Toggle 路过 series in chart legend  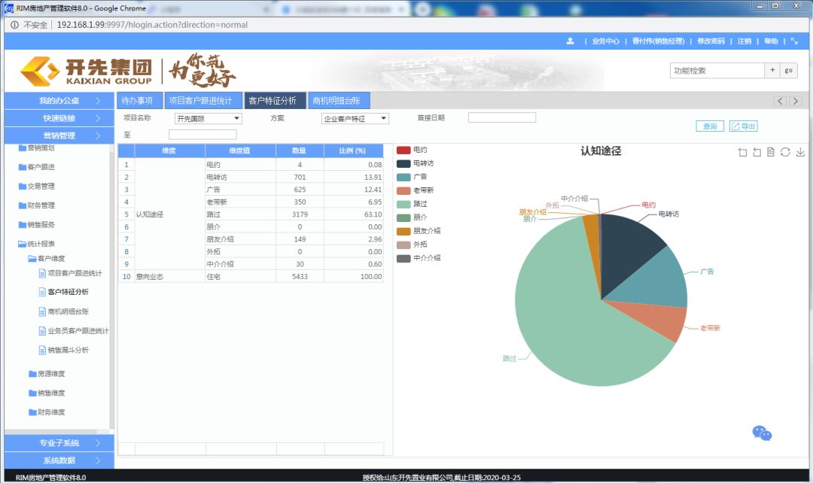pyautogui.click(x=419, y=204)
